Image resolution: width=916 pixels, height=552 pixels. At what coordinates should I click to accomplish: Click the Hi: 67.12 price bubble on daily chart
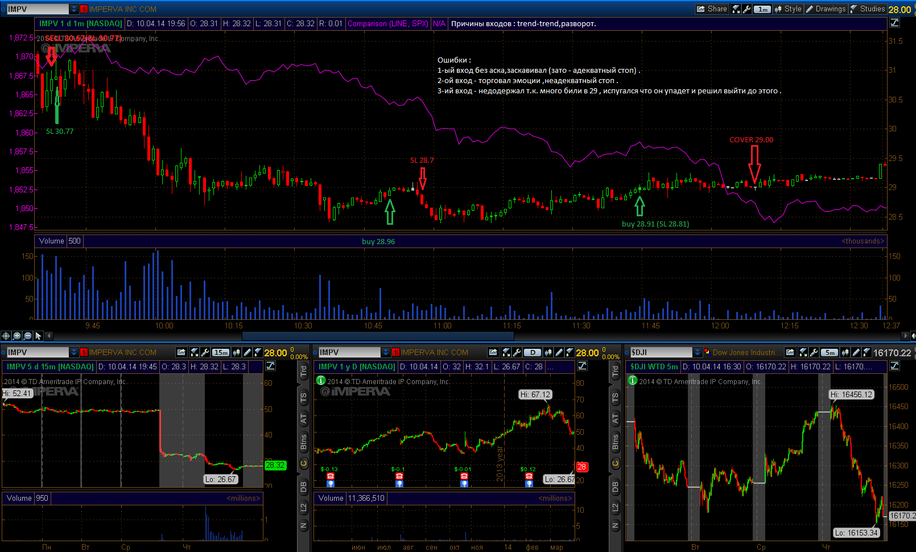click(x=535, y=394)
